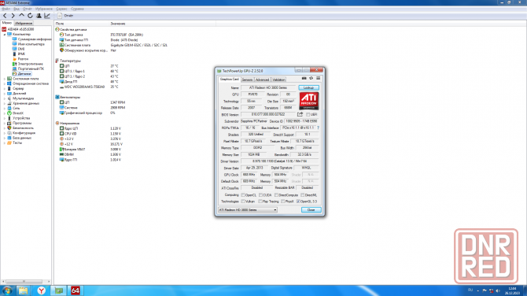Viewport: 527px width, 296px height.
Task: Select Разгон overclock item in tree
Action: (23, 59)
